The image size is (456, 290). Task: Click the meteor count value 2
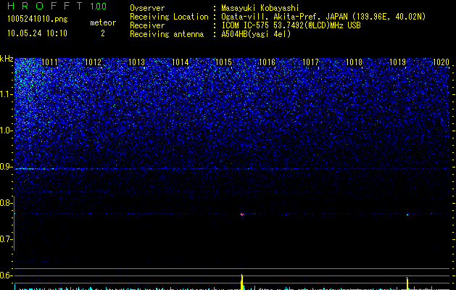(103, 33)
